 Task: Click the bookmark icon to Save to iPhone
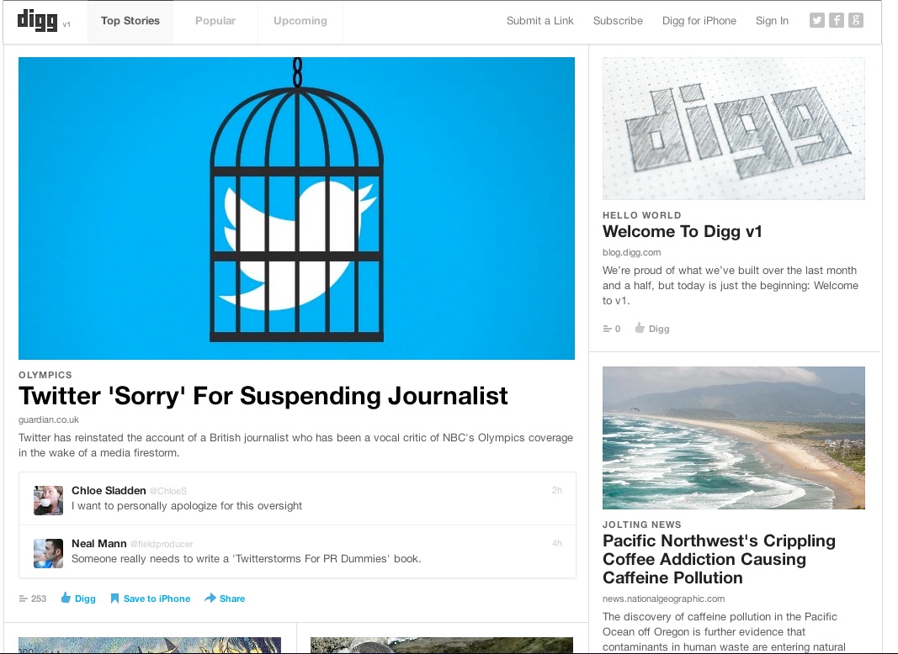click(x=114, y=599)
